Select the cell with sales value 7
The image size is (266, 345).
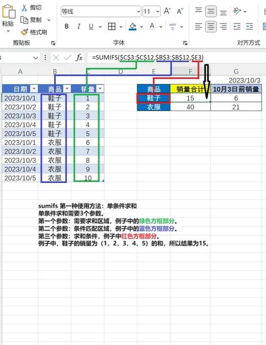[88, 152]
